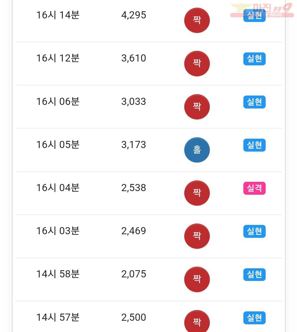This screenshot has height=332, width=297.
Task: Click the amount 2,538
Action: pos(134,188)
